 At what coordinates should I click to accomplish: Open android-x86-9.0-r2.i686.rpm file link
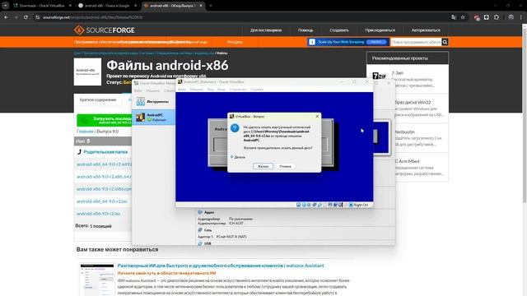point(104,189)
